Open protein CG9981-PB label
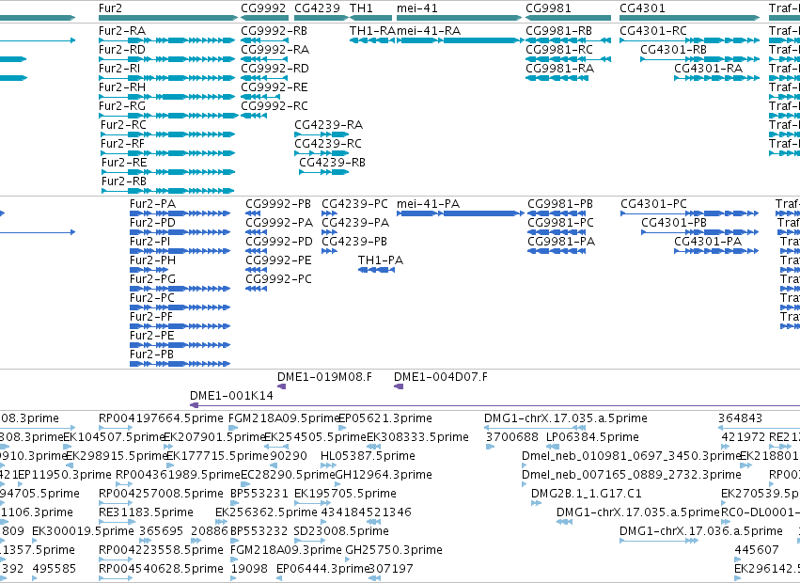The image size is (800, 583). pos(560,204)
